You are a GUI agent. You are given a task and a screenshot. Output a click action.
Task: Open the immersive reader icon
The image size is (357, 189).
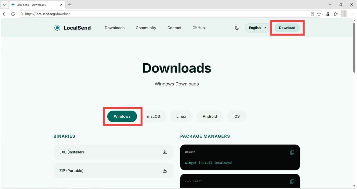[x=312, y=14]
